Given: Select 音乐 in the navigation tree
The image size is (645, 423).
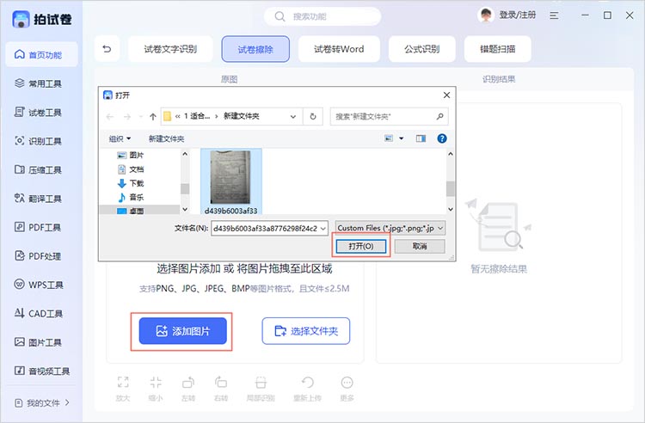Looking at the screenshot, I should point(131,197).
